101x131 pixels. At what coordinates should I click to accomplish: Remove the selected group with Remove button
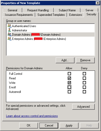click(85, 60)
